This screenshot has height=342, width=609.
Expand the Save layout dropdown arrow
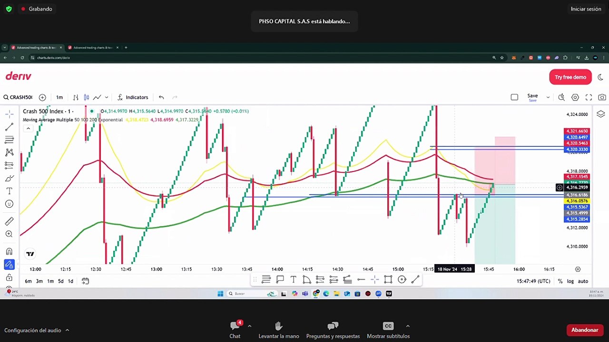548,97
